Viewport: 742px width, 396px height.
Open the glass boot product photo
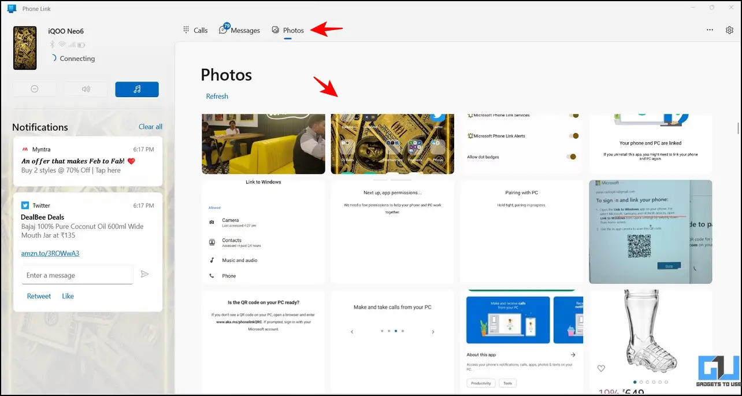(651, 341)
